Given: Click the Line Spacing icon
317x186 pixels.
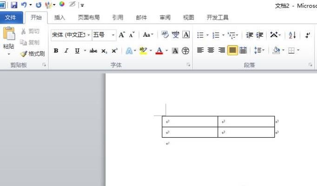Looking at the screenshot, I should (258, 50).
